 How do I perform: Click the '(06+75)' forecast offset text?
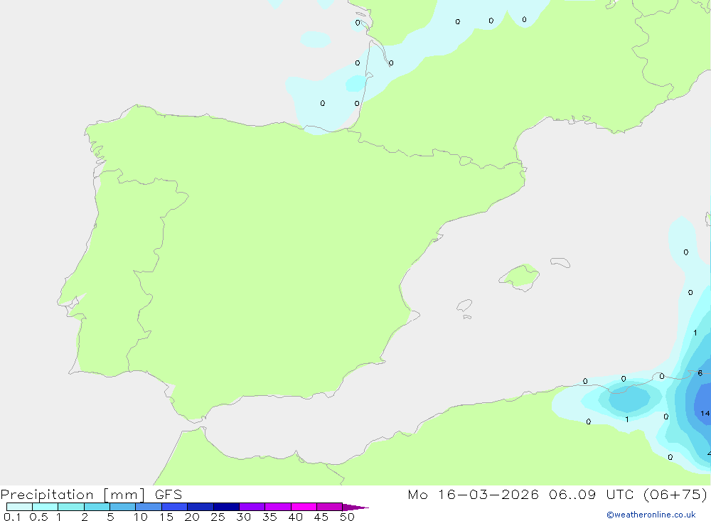tap(675, 495)
